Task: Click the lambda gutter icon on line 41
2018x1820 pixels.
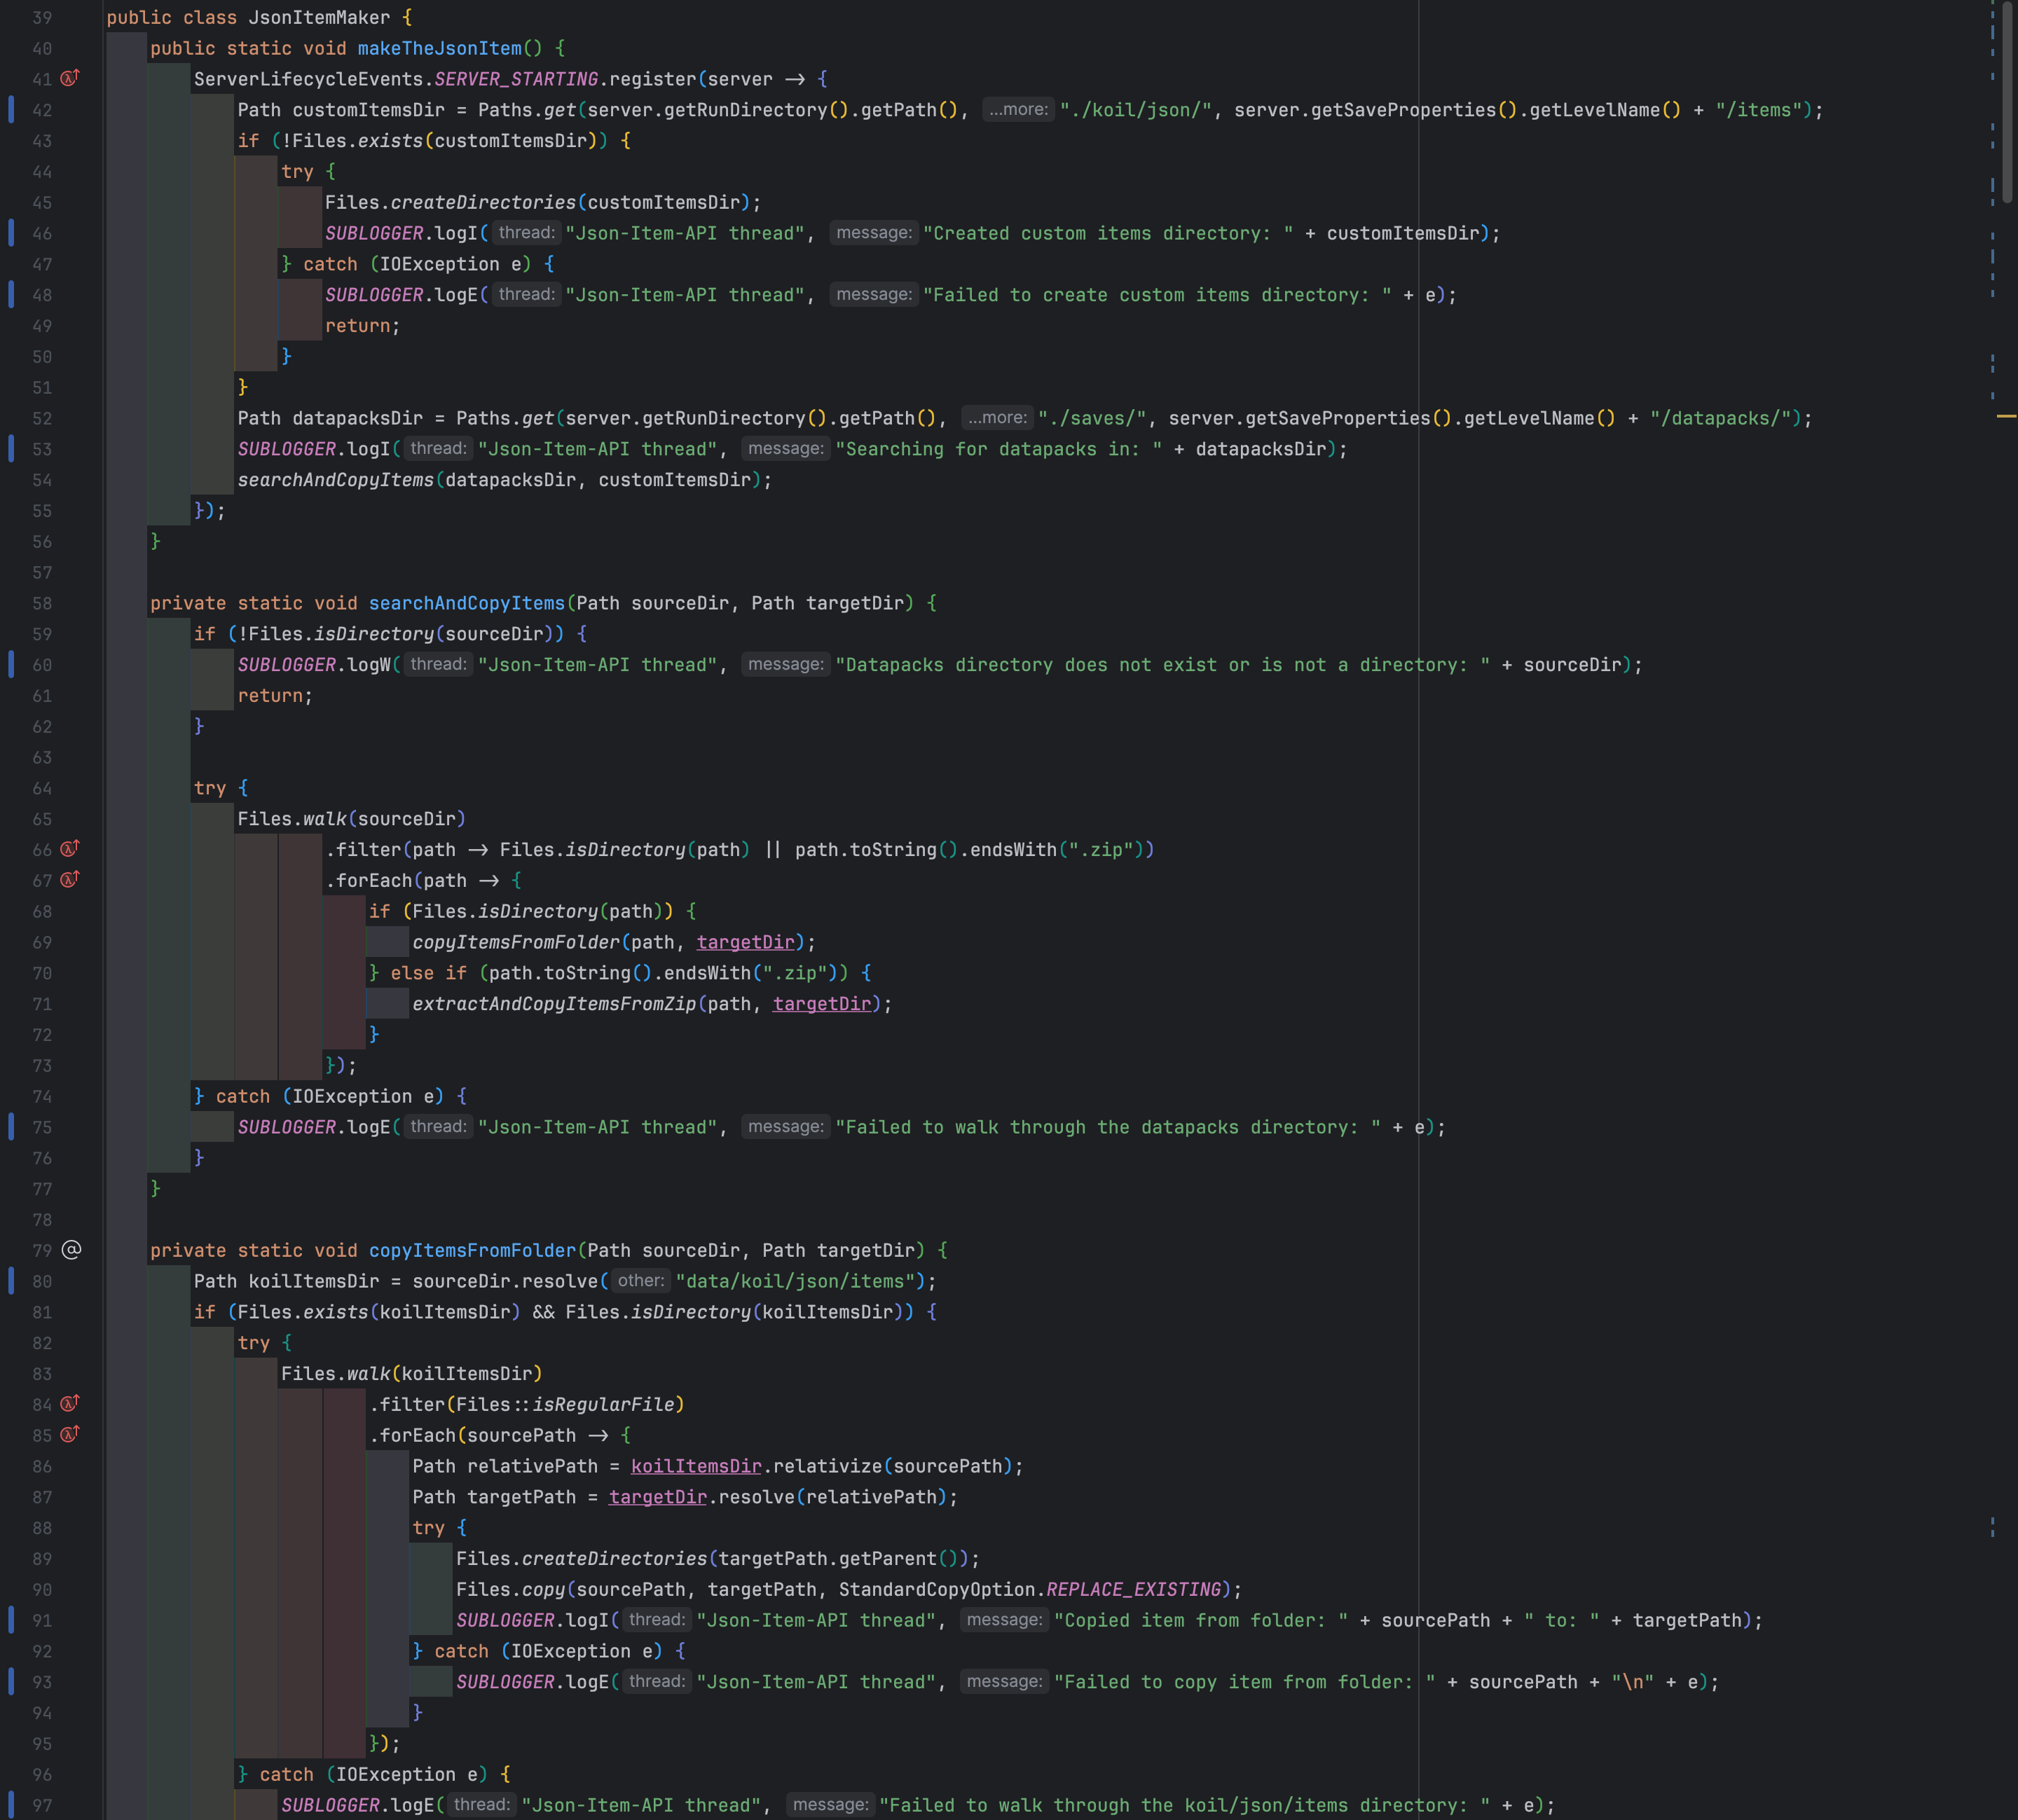Action: click(69, 78)
